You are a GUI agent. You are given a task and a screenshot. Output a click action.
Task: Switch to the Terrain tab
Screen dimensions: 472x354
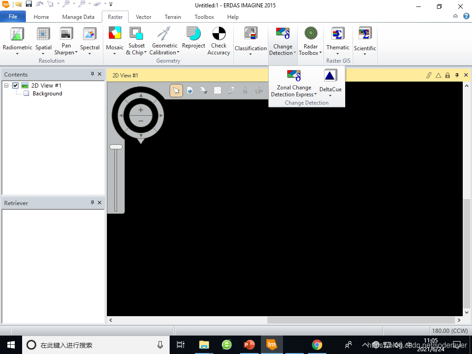click(173, 17)
